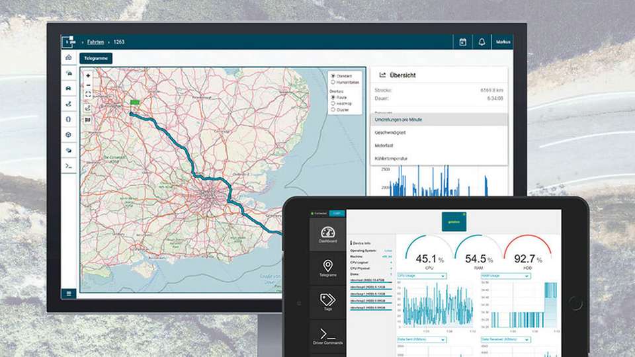Open the Data Sent chart dropdown
The image size is (635, 357).
point(421,340)
